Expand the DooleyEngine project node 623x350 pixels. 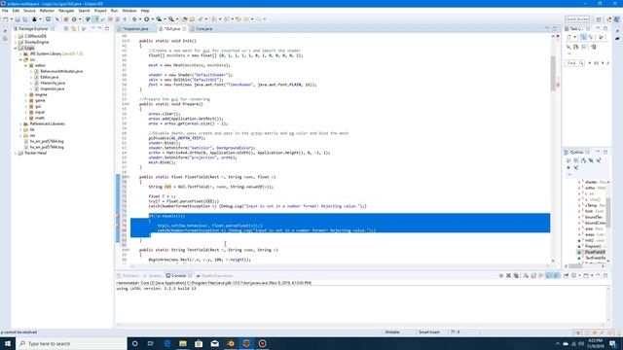click(16, 42)
